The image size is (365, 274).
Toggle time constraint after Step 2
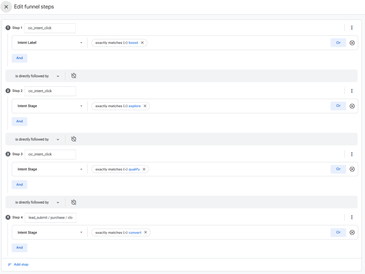(74, 139)
